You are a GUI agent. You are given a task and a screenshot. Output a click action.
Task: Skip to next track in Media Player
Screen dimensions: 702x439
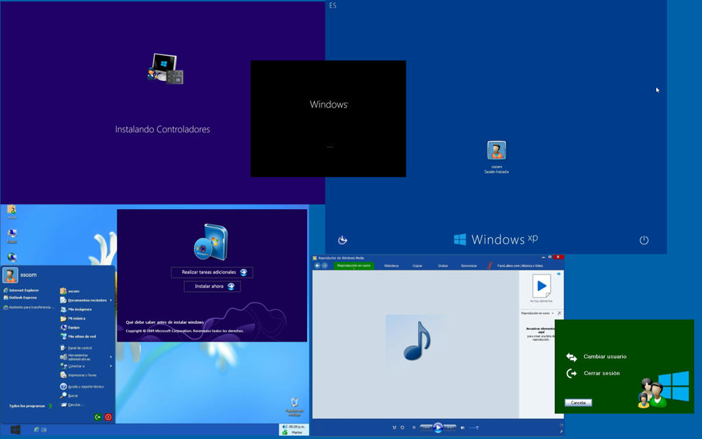point(450,428)
